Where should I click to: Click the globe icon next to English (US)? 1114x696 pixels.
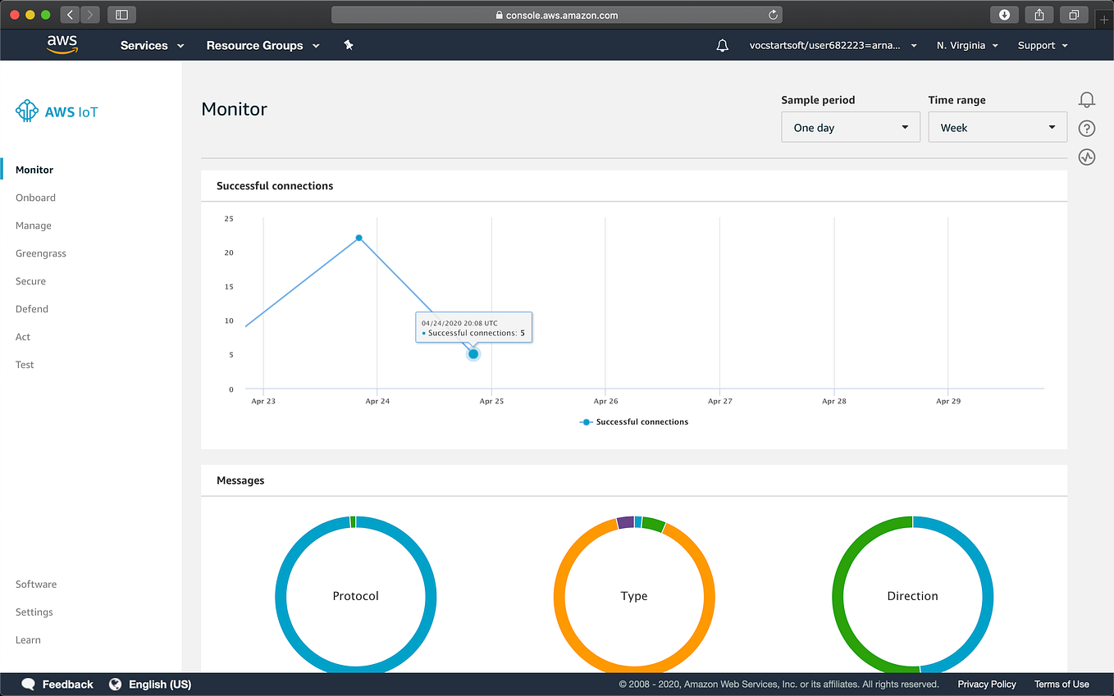115,684
